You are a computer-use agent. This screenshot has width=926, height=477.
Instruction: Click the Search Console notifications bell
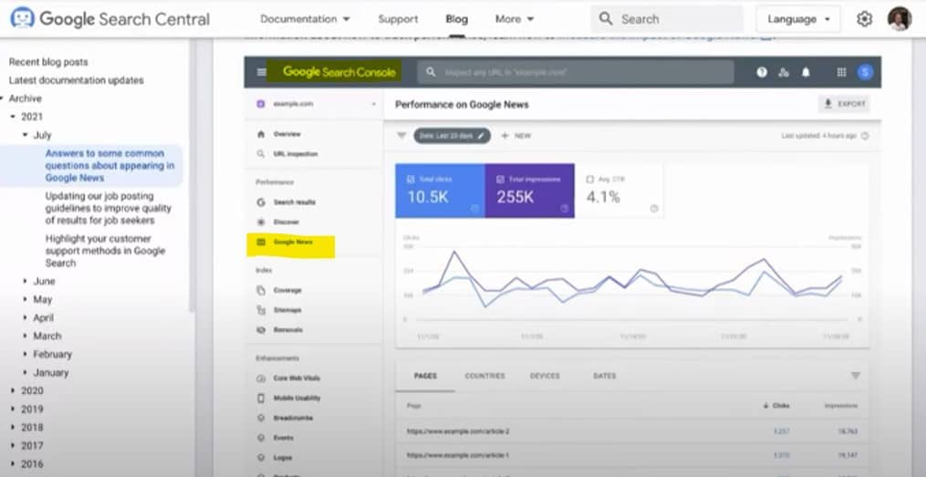tap(806, 72)
